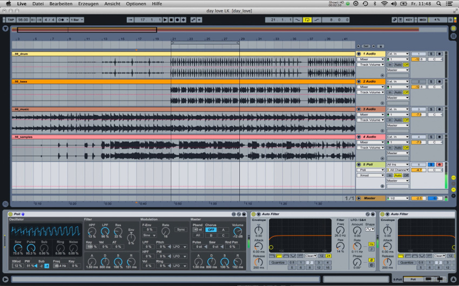
Task: Select Hz rate mode in first Auto Filter
Action: [x=372, y=244]
